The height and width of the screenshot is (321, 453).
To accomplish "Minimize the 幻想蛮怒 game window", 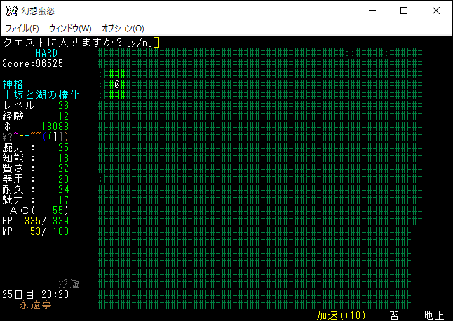I will click(372, 10).
